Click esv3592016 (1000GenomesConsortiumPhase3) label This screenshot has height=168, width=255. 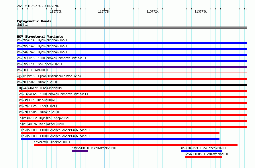(52, 58)
